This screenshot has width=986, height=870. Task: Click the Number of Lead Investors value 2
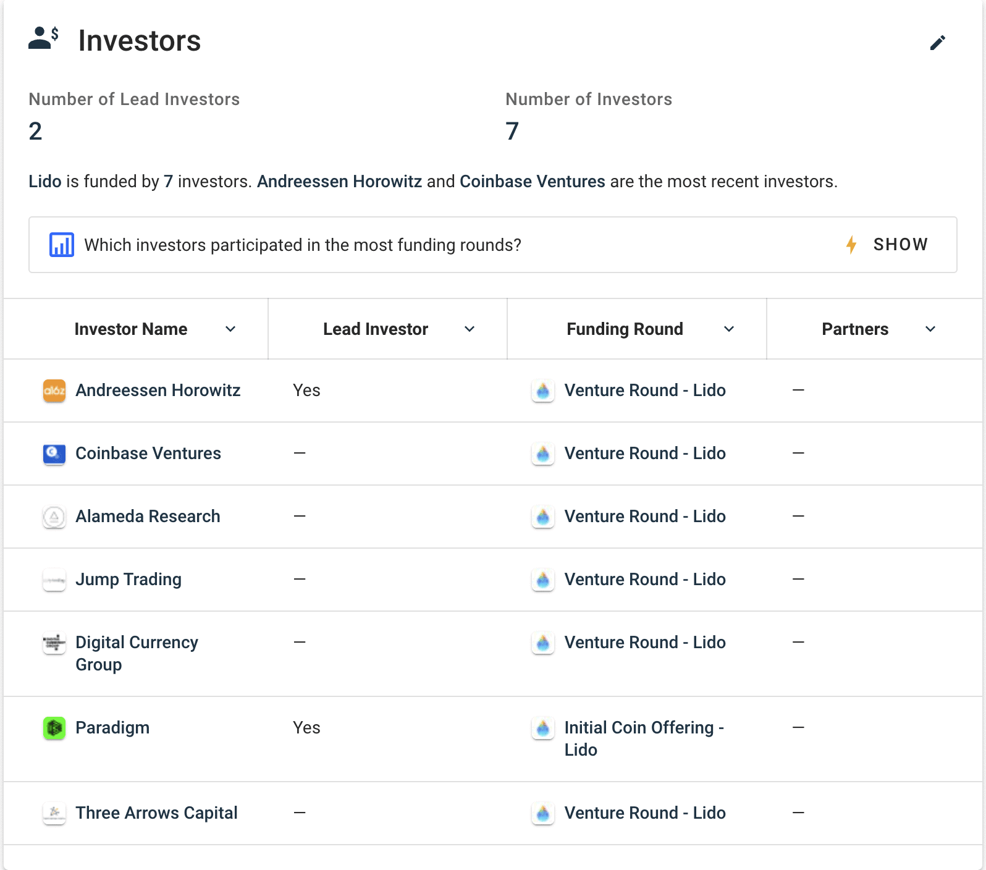click(35, 131)
